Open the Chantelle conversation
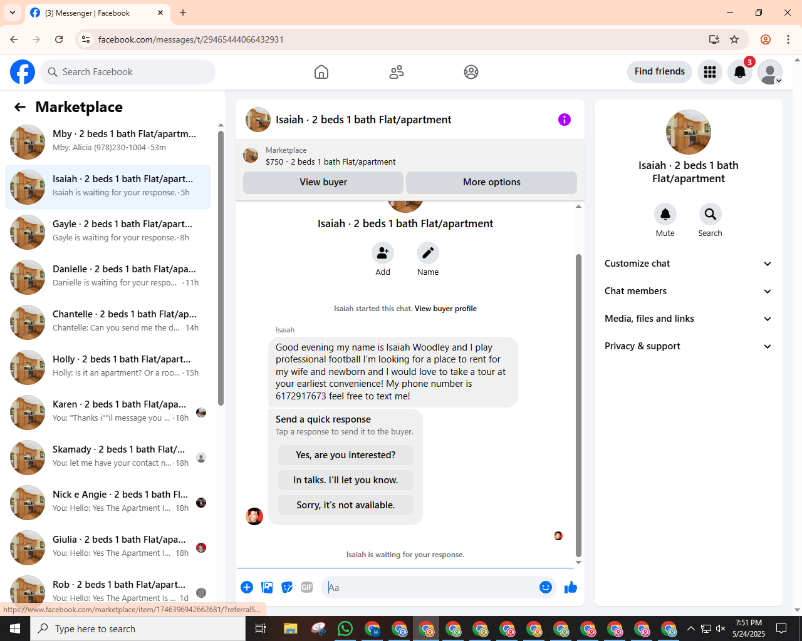Viewport: 802px width, 641px height. point(108,322)
